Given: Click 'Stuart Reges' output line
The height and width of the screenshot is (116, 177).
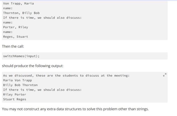Looking at the screenshot, I should 15,99.
